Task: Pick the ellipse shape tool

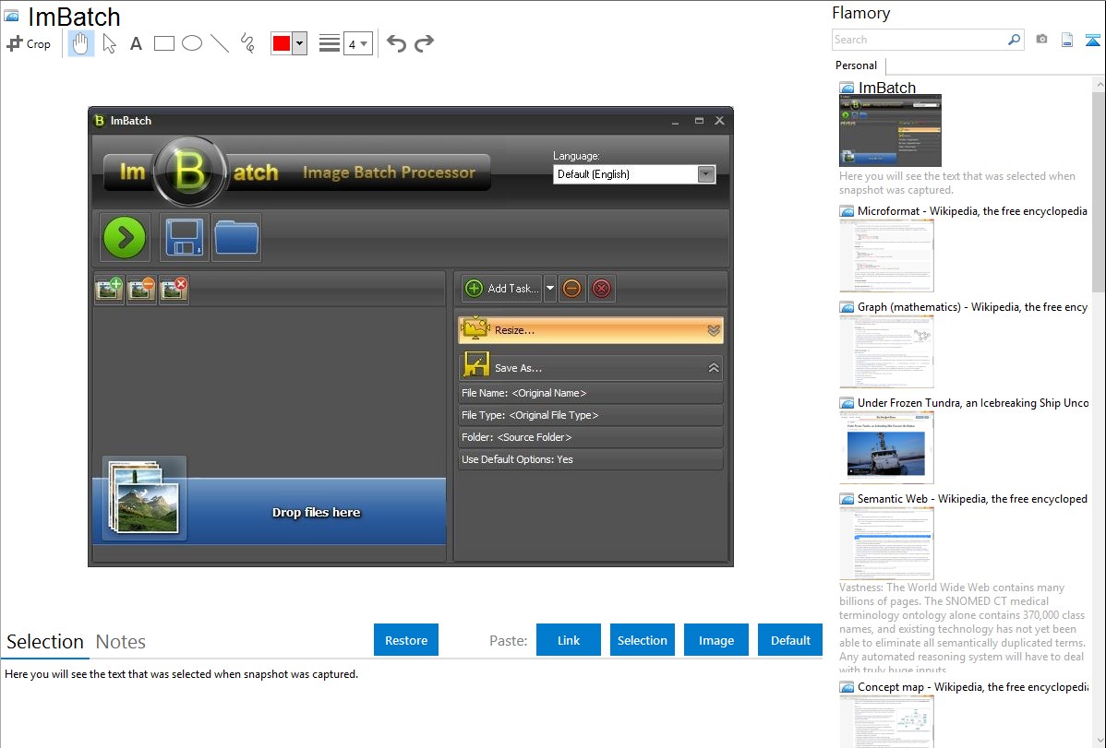Action: [x=192, y=43]
